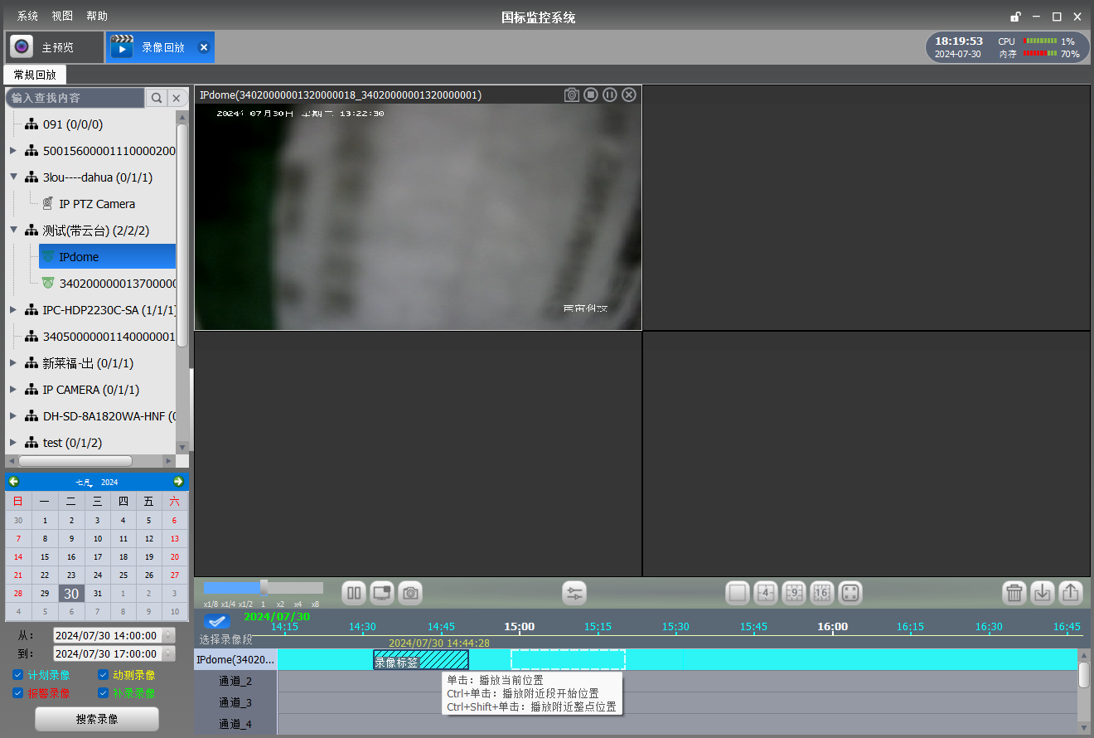Viewport: 1094px width, 738px height.
Task: Open the 帮助 menu
Action: (97, 17)
